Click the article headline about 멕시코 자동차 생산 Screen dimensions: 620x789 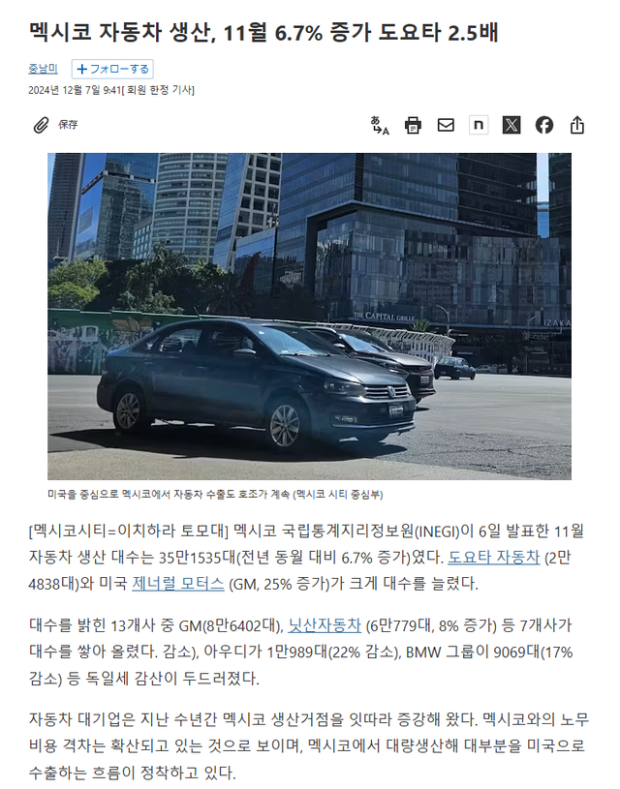click(x=263, y=32)
